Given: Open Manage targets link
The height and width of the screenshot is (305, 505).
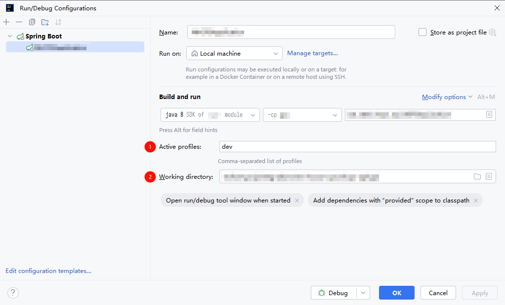Looking at the screenshot, I should (x=312, y=53).
